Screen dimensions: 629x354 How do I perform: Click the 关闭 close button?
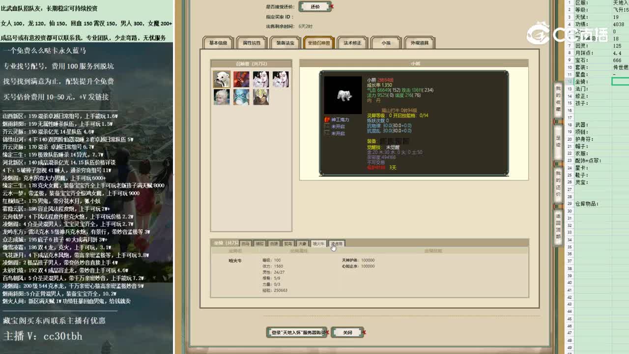(347, 332)
